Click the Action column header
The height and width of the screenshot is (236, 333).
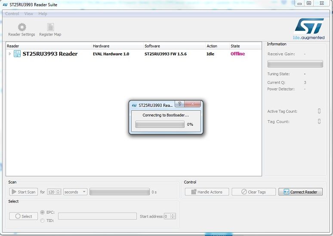[217, 46]
